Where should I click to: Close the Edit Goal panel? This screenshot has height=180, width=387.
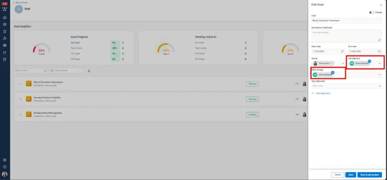(381, 5)
